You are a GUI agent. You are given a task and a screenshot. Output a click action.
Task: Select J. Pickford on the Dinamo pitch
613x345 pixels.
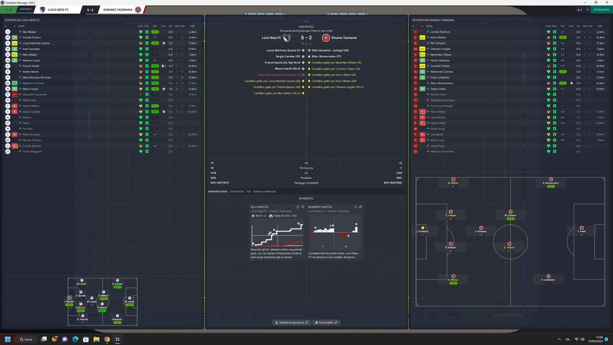(x=423, y=231)
